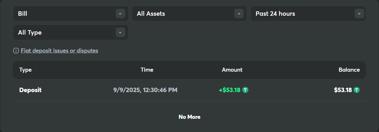
Task: Click the Tether icon next to +$53.18 amount
Action: coord(245,90)
